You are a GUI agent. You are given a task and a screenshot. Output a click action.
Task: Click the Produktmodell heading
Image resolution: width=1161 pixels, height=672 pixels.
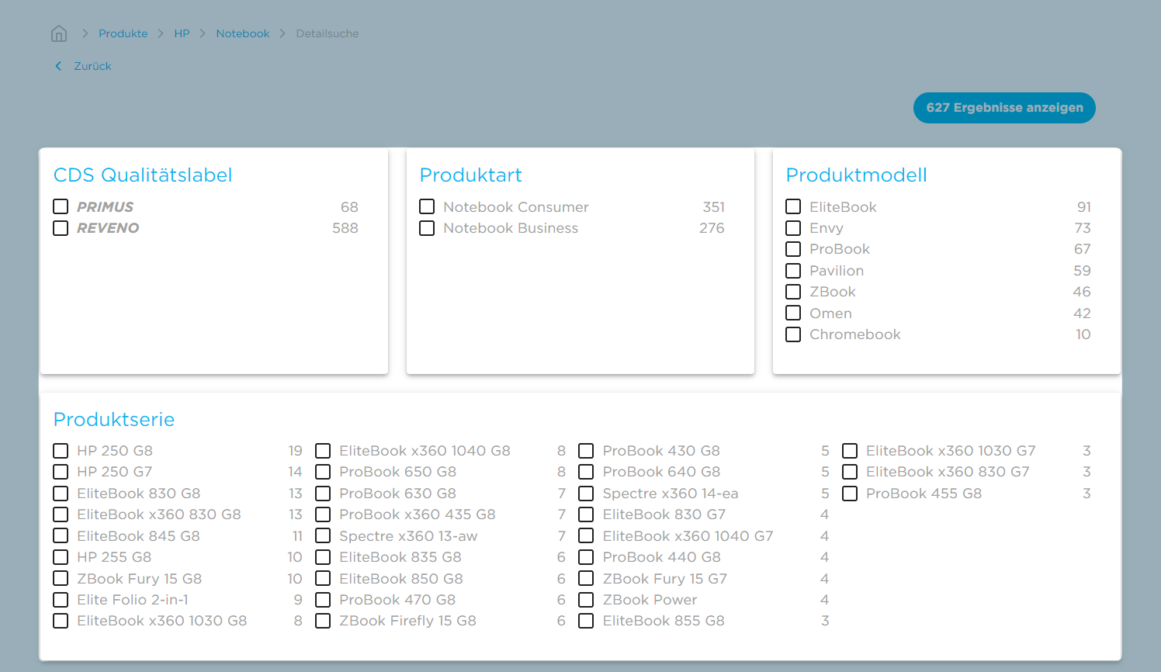pyautogui.click(x=856, y=175)
